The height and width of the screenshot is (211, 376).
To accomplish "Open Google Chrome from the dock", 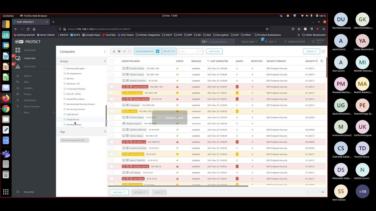I will pos(6,109).
